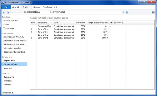The height and width of the screenshot is (96, 157).
Task: Open help via the question mark icon
Action: click(x=153, y=12)
